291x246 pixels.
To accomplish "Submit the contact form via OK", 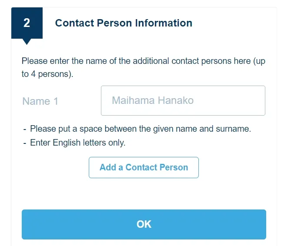I will pos(144,224).
